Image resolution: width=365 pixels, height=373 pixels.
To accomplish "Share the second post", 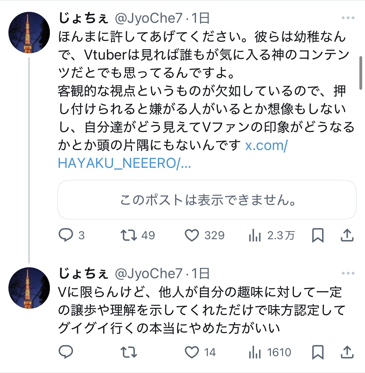I will tap(347, 352).
